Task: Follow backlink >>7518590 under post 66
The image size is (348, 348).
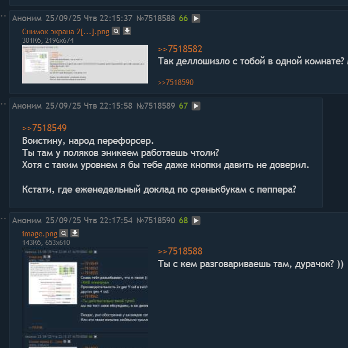Action: pyautogui.click(x=176, y=82)
